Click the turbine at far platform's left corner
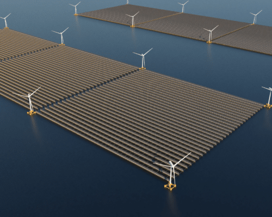The image size is (272, 217). click(76, 9)
